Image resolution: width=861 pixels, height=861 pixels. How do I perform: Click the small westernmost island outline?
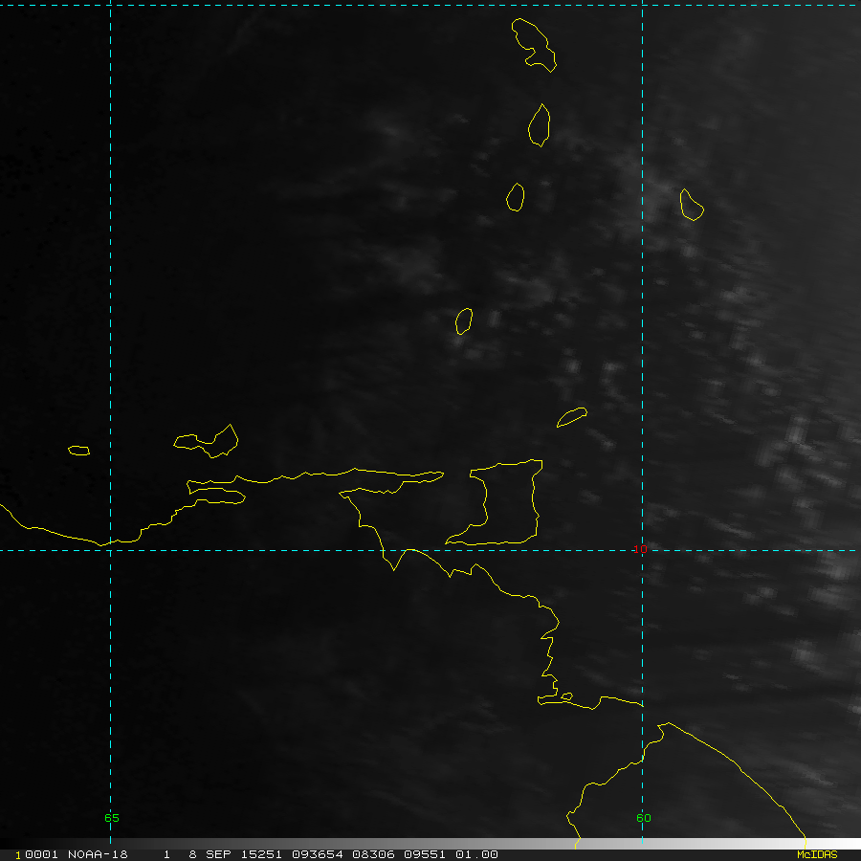click(78, 450)
